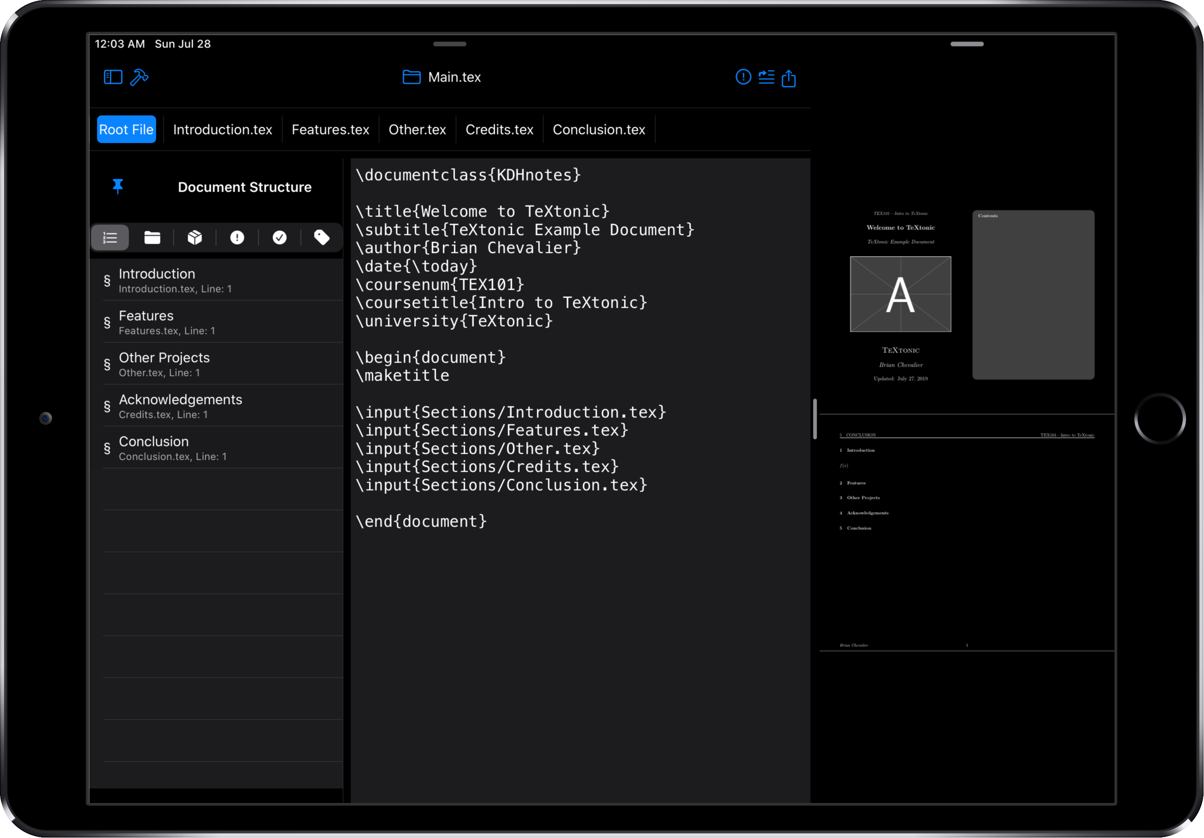The image size is (1204, 838).
Task: Click the \input{Sections/Other.tex} line
Action: pos(478,449)
